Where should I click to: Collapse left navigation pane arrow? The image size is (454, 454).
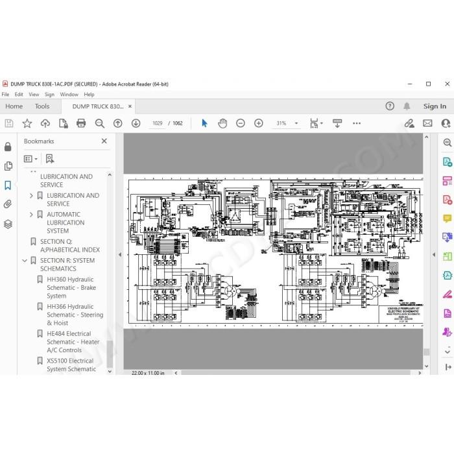[120, 255]
